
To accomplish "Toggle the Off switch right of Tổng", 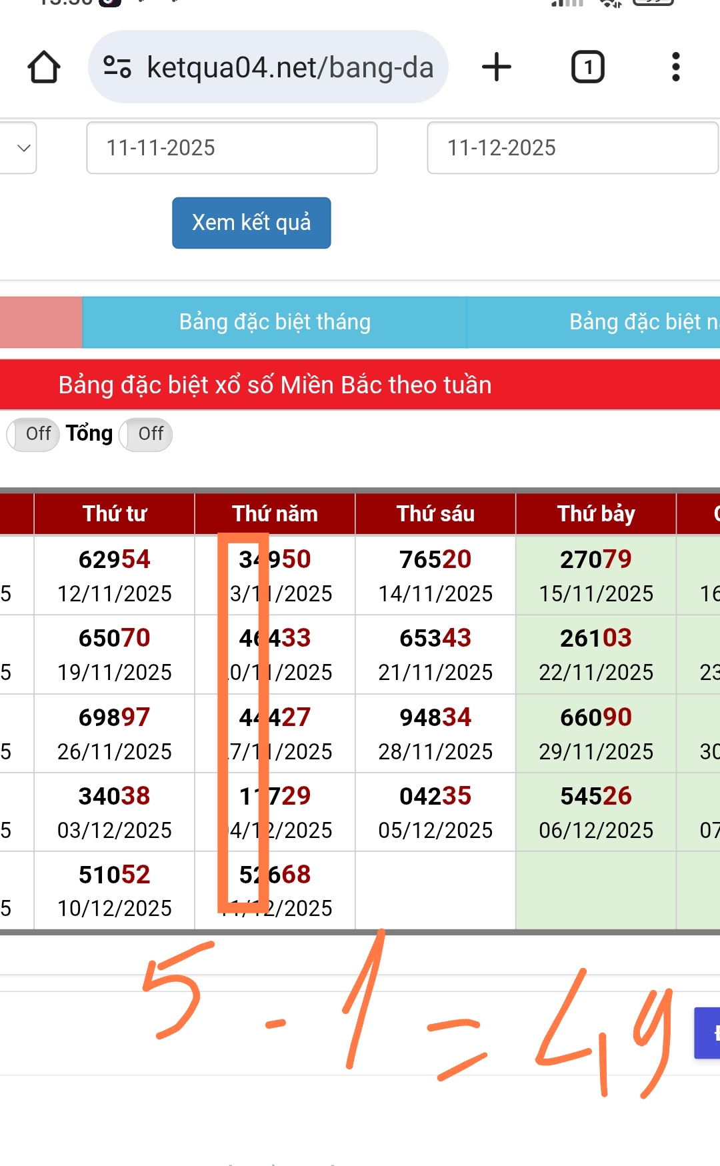I will [146, 434].
